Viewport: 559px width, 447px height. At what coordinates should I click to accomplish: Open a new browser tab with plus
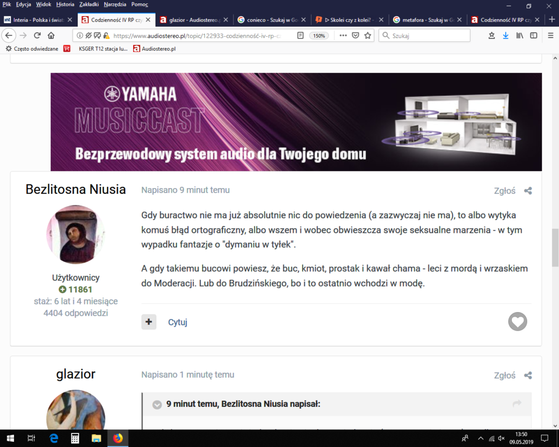coord(552,20)
